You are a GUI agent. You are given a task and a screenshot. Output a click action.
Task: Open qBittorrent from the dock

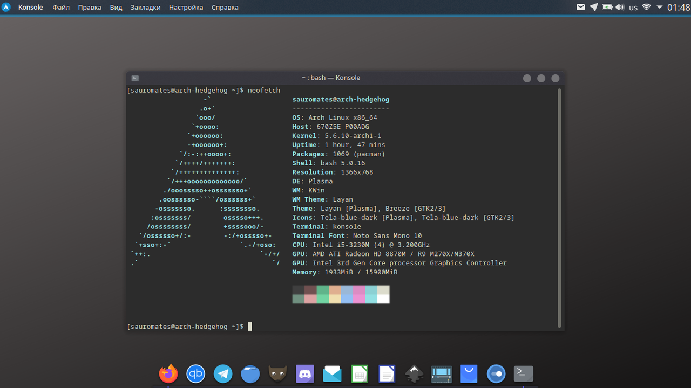click(x=195, y=373)
